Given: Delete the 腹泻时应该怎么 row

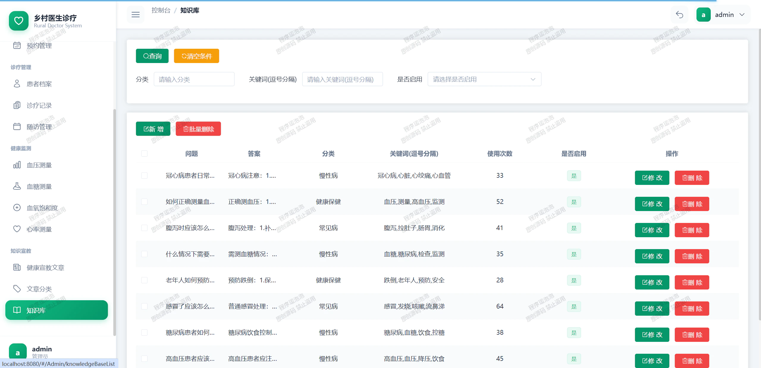Looking at the screenshot, I should click(692, 230).
